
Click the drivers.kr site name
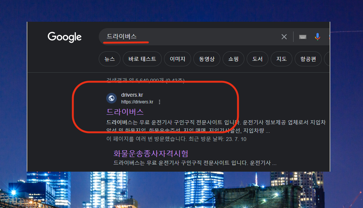[132, 95]
